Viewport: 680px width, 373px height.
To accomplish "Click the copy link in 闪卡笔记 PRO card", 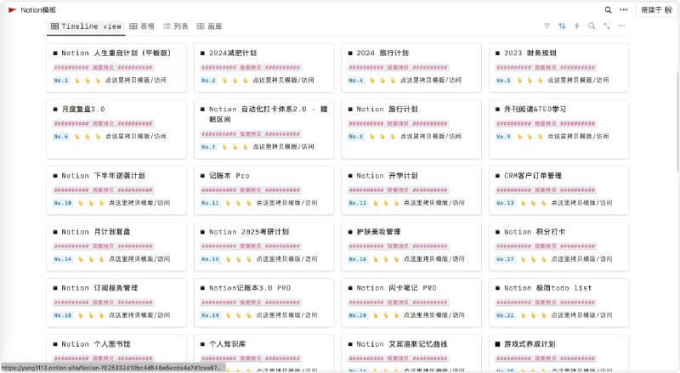I will click(434, 315).
